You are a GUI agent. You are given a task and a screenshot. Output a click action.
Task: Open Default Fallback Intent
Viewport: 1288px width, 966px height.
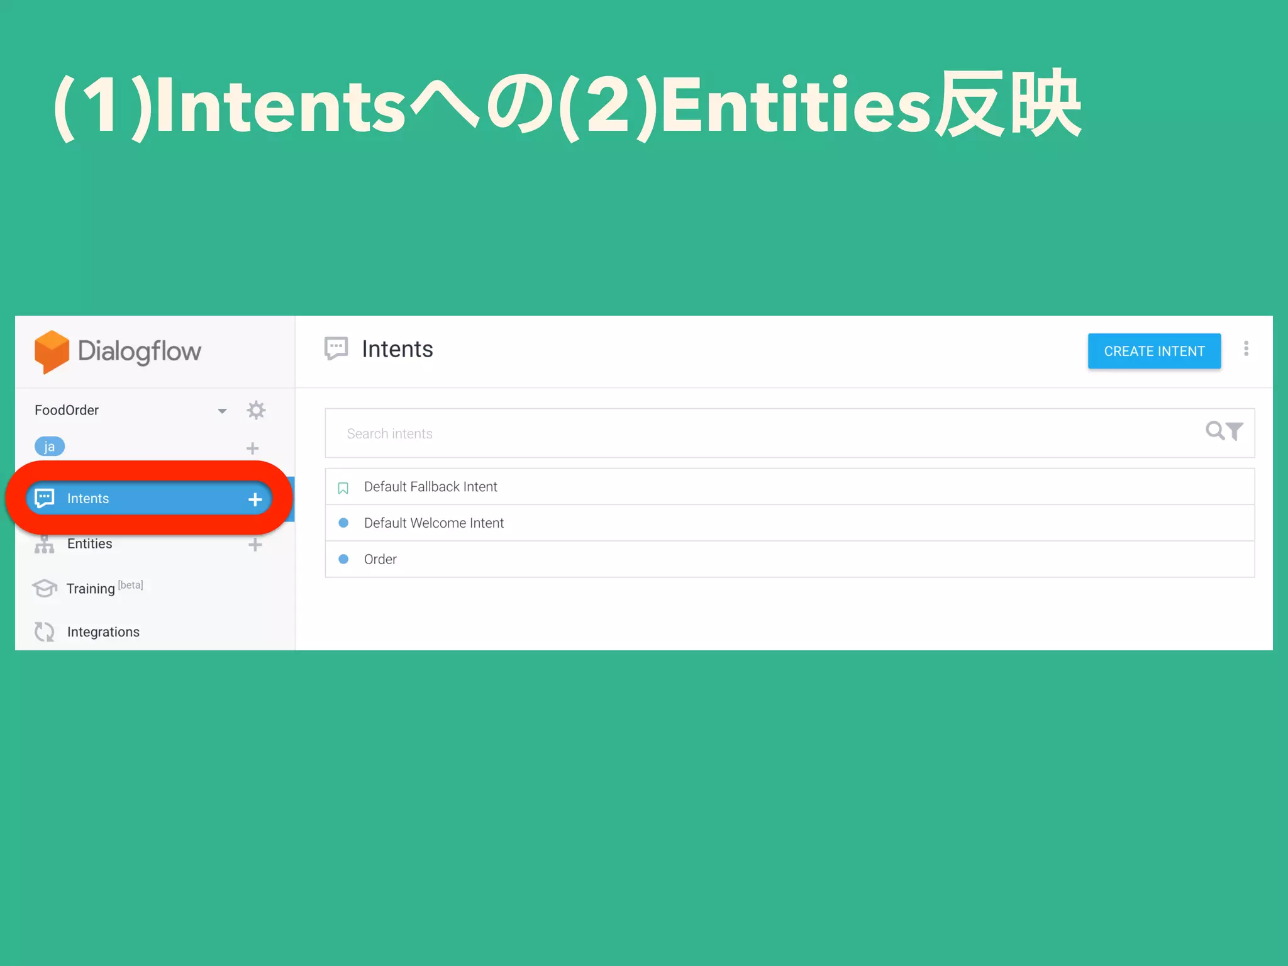click(789, 487)
